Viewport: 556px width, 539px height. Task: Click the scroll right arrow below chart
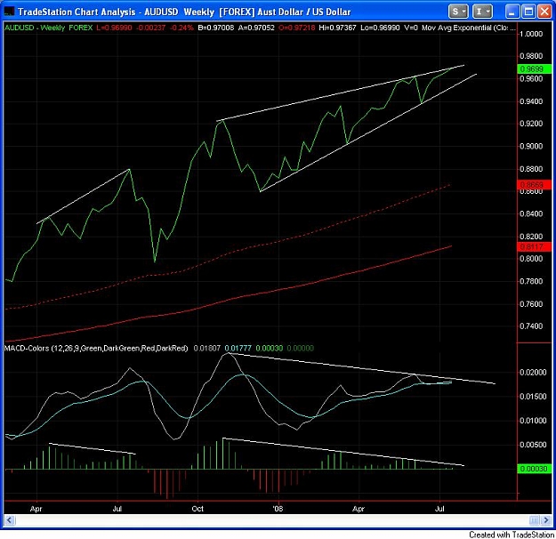pos(546,520)
